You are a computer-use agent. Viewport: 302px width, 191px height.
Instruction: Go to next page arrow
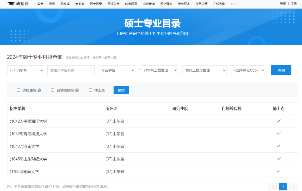click(293, 187)
